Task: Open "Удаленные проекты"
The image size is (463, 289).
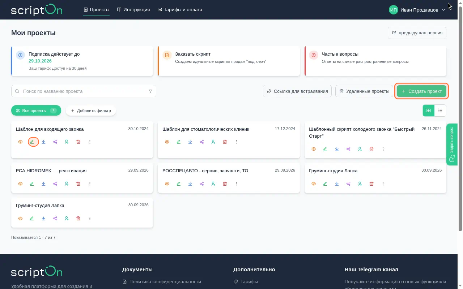Action: click(364, 91)
